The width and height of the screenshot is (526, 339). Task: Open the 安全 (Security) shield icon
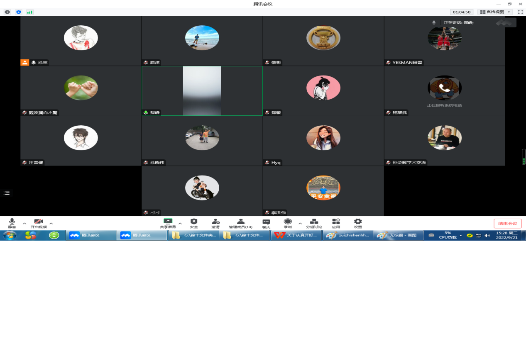pos(194,223)
